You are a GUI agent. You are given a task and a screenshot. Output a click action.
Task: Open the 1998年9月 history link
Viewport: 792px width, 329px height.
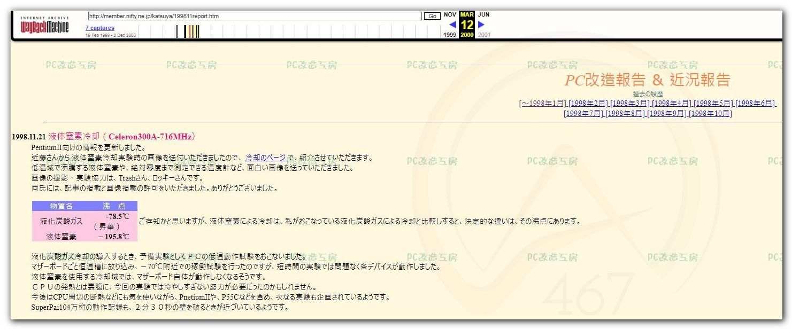point(667,113)
